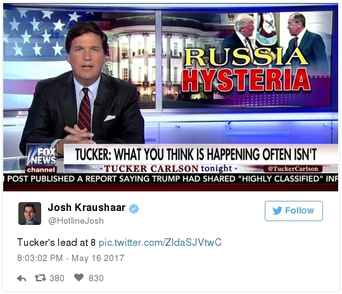Viewport: 342px width, 294px height.
Task: Click the 380 retweet count
Action: click(x=57, y=278)
